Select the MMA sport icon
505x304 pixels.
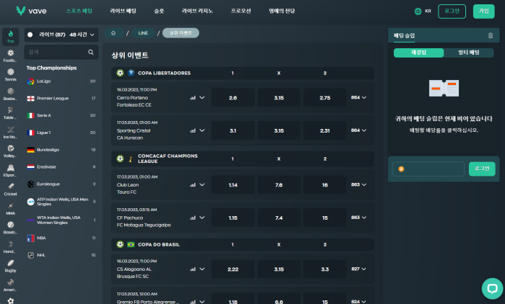coord(10,209)
